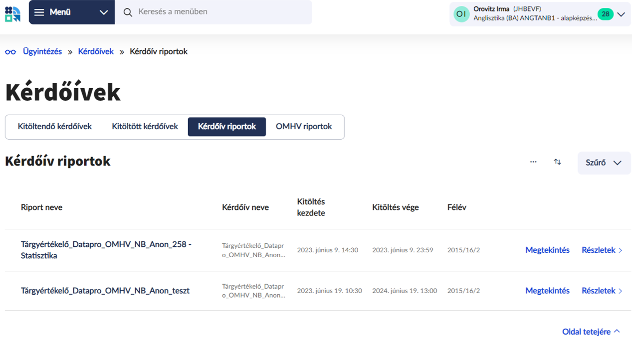Click user name Orovitz Irma
Image resolution: width=632 pixels, height=343 pixels.
point(491,9)
